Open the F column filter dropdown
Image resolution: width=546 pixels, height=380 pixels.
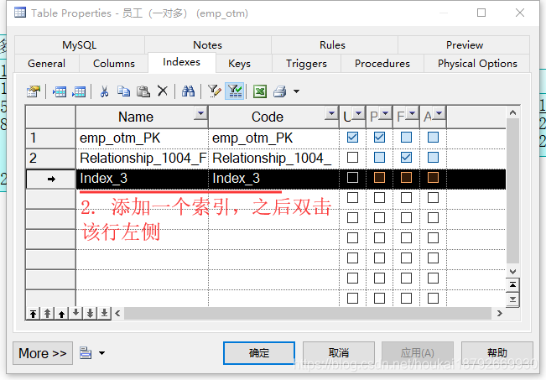click(x=412, y=113)
